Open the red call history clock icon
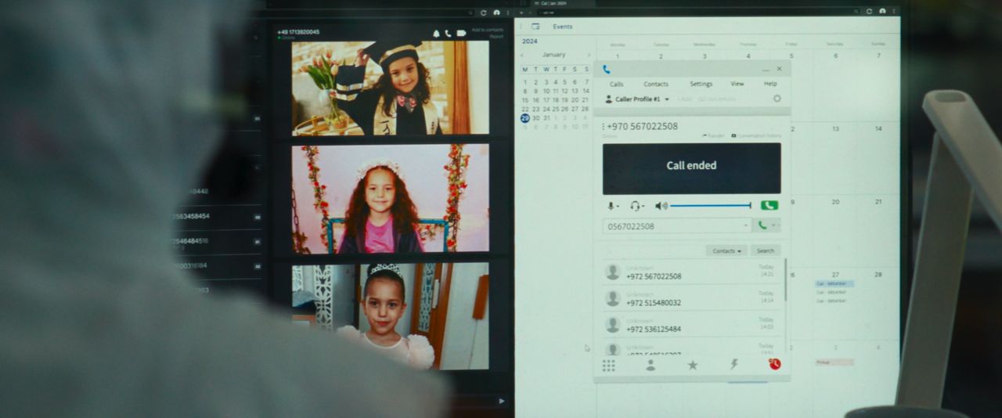Viewport: 1002px width, 418px height. (775, 364)
